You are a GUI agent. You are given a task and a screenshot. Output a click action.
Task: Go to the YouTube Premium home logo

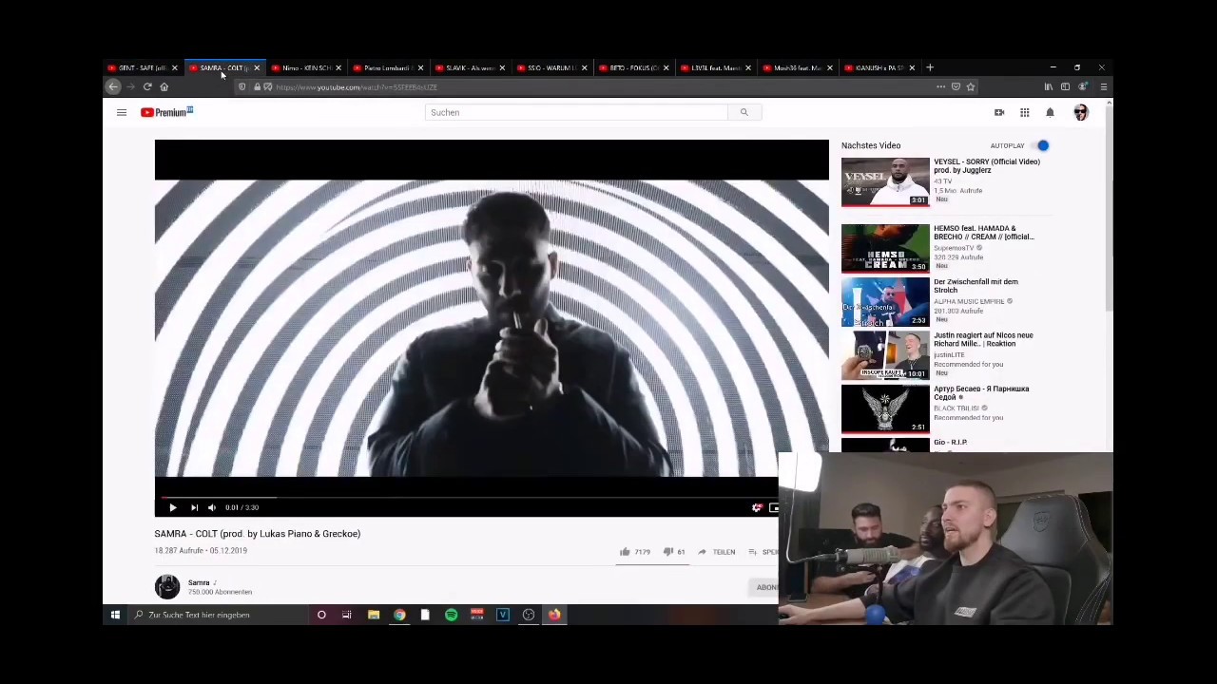click(167, 112)
